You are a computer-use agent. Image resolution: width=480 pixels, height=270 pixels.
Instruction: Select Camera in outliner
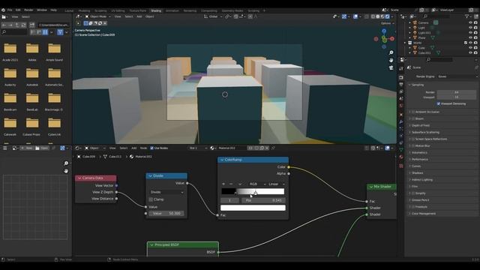pos(423,22)
